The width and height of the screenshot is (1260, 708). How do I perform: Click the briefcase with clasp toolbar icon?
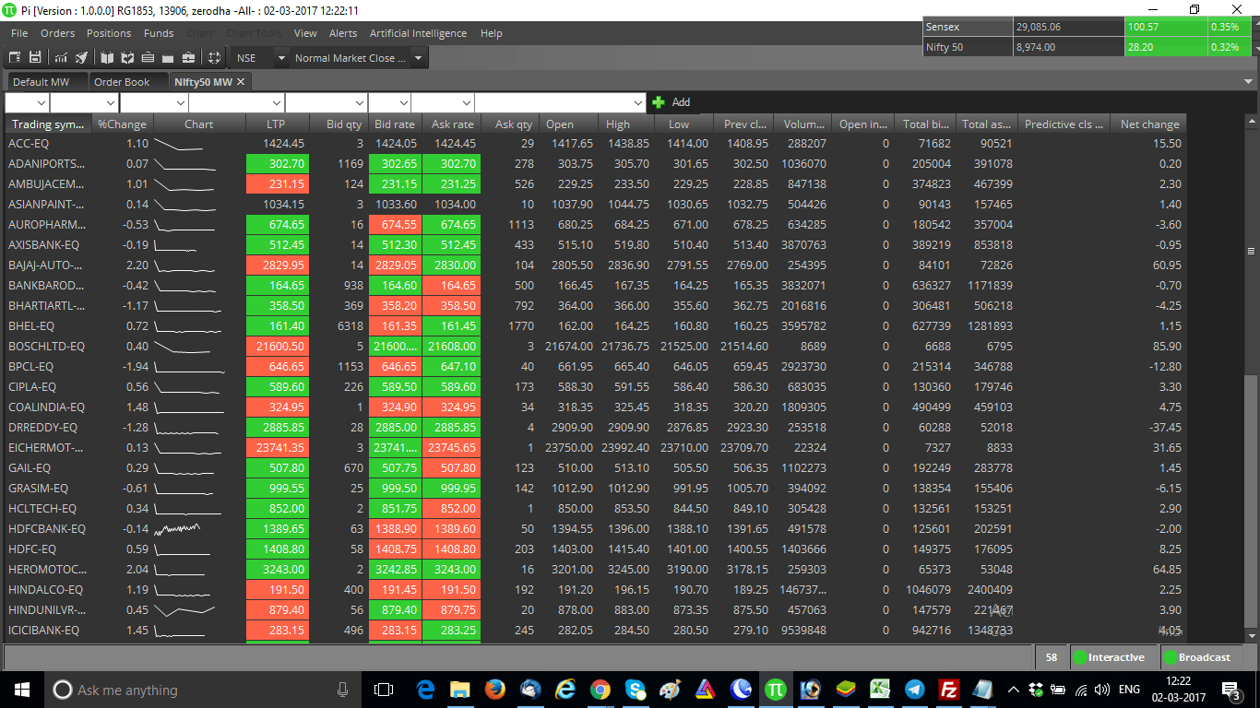click(188, 58)
